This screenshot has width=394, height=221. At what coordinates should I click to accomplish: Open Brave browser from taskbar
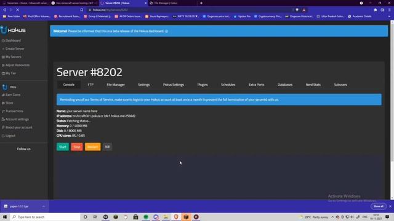176,217
